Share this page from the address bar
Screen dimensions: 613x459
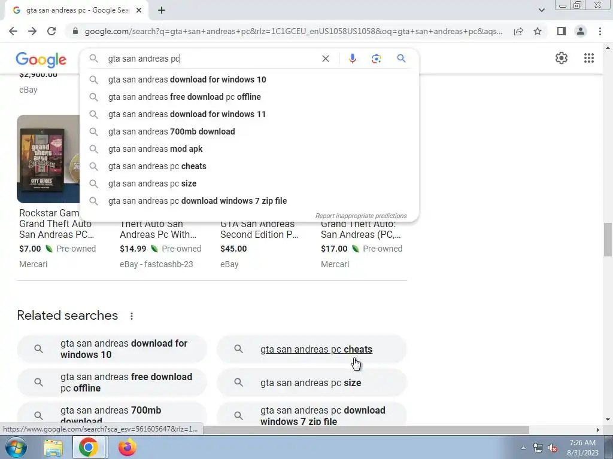pos(518,31)
